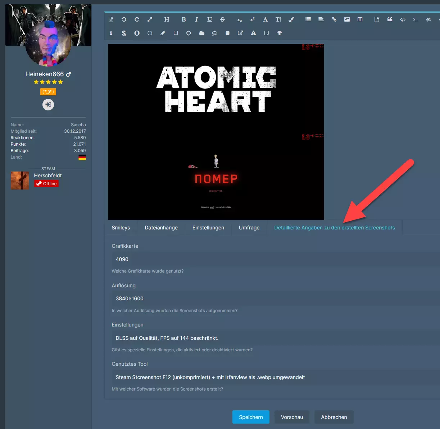This screenshot has width=440, height=429.
Task: Switch to the Umfrage tab
Action: point(249,228)
